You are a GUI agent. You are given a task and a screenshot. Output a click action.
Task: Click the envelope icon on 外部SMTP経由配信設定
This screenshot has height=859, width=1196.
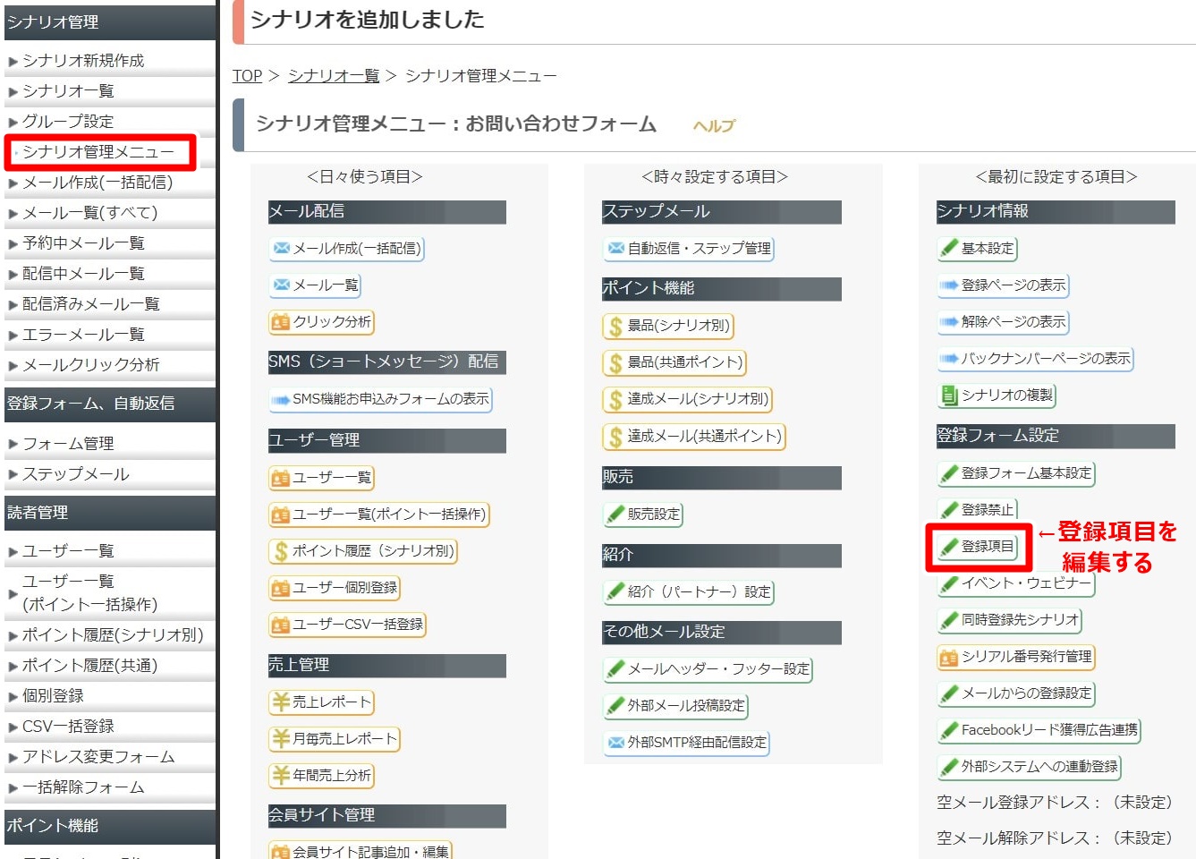point(616,742)
